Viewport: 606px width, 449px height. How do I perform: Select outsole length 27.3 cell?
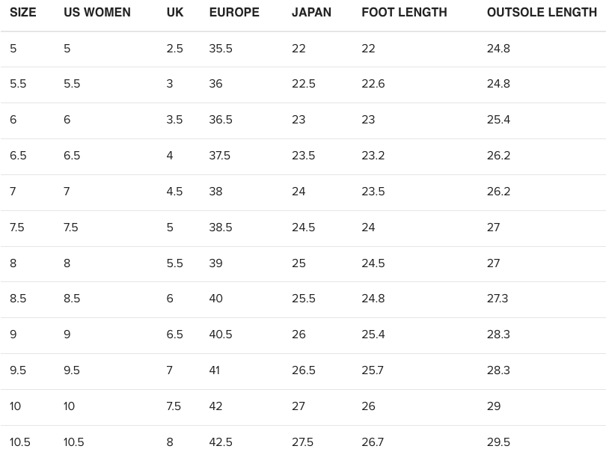(498, 299)
